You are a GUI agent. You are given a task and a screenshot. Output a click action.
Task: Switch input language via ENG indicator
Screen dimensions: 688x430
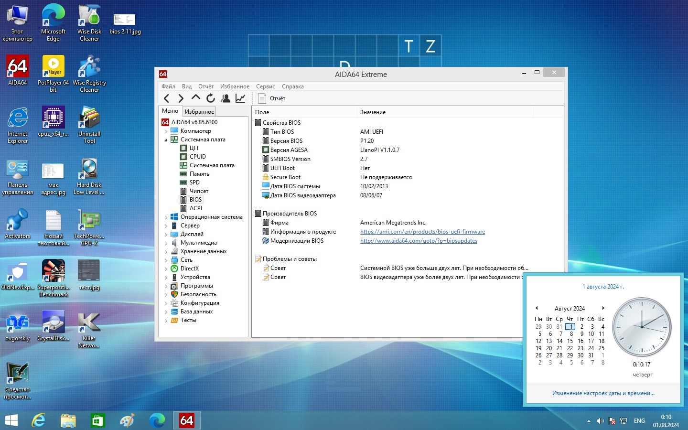639,421
